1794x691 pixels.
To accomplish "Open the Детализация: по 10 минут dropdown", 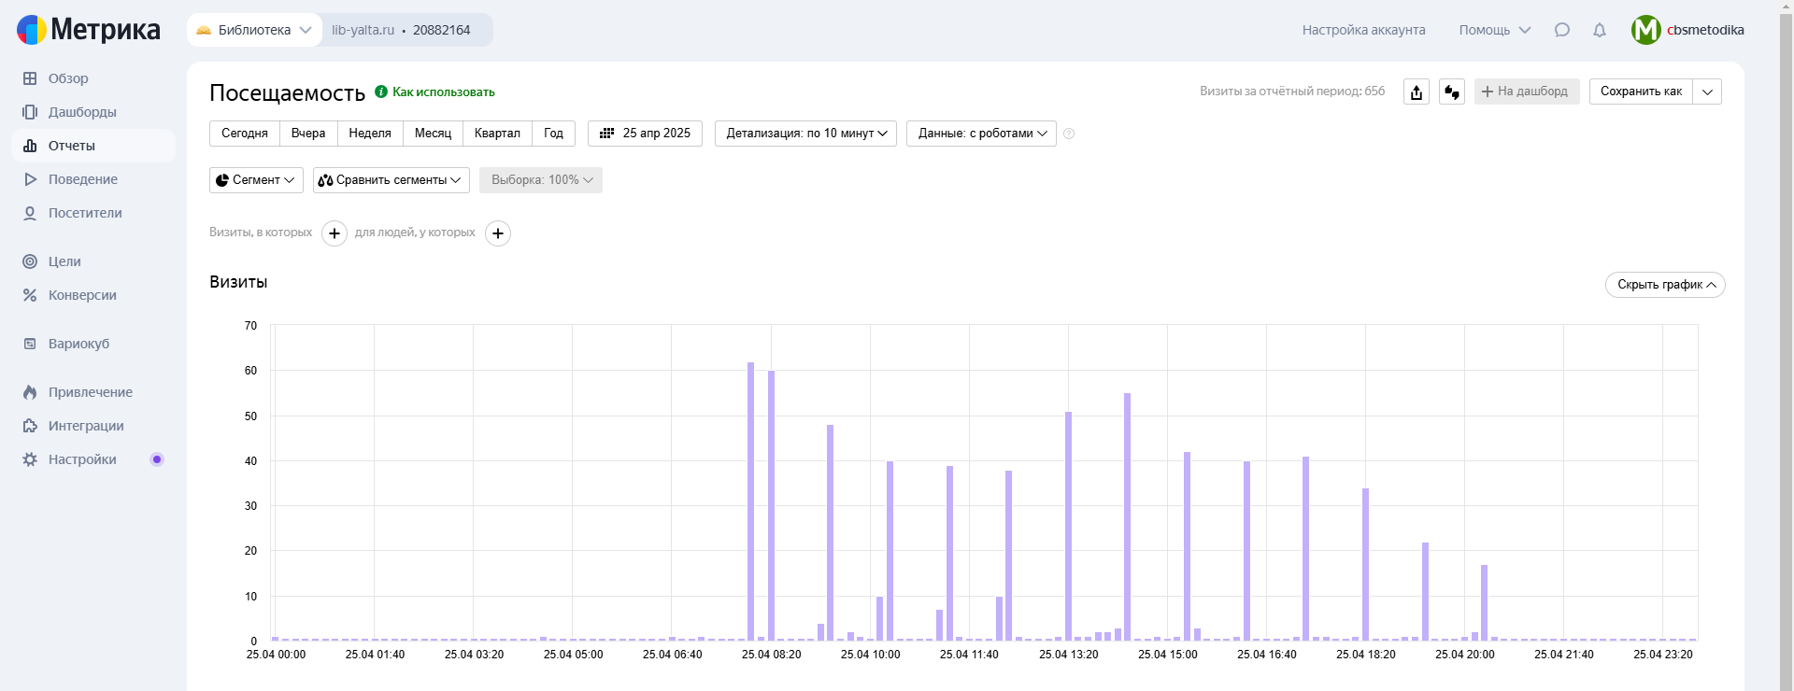I will click(x=805, y=134).
